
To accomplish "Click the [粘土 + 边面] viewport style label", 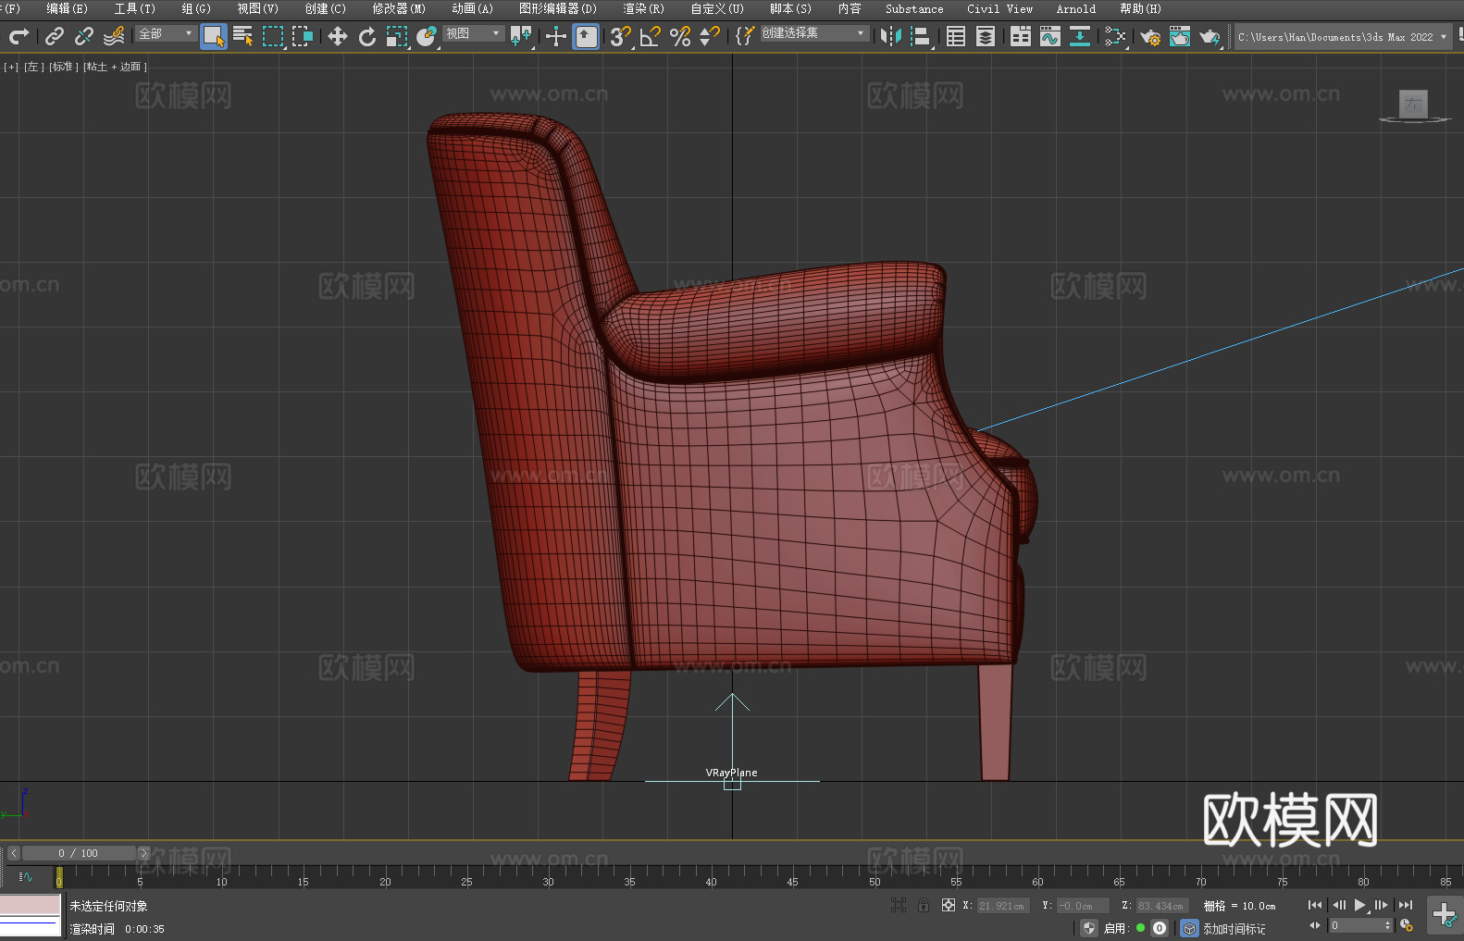I will [x=115, y=67].
